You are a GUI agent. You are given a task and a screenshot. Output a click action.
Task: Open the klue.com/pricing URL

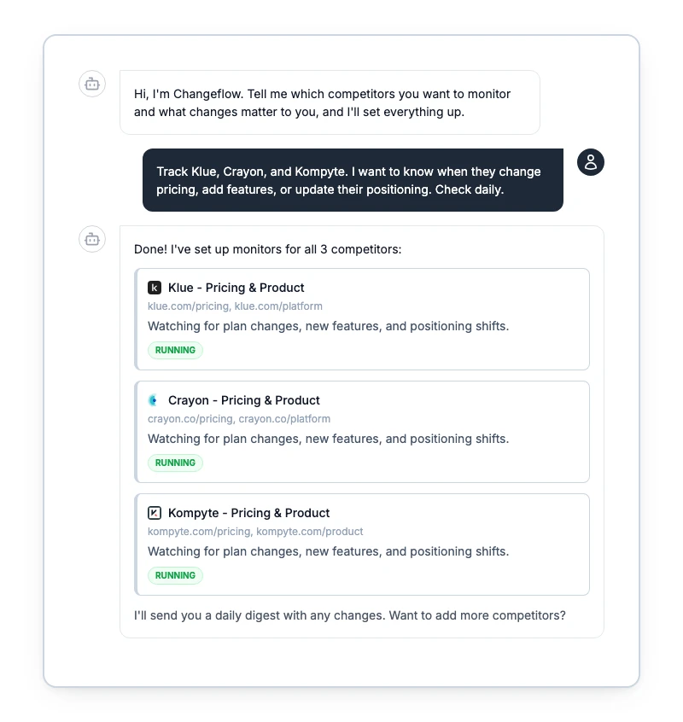pyautogui.click(x=188, y=306)
